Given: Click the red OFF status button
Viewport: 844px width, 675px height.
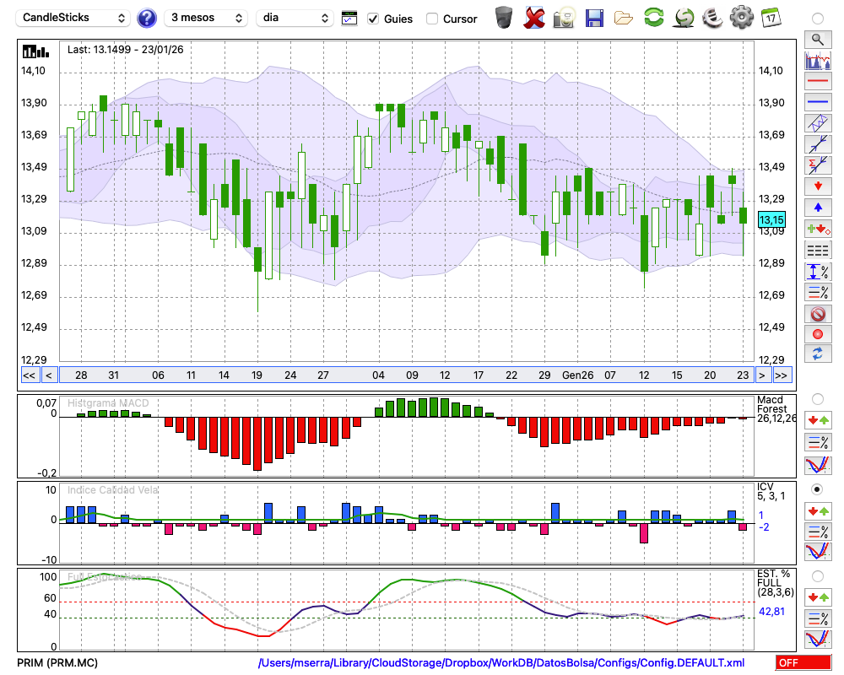Looking at the screenshot, I should (803, 663).
